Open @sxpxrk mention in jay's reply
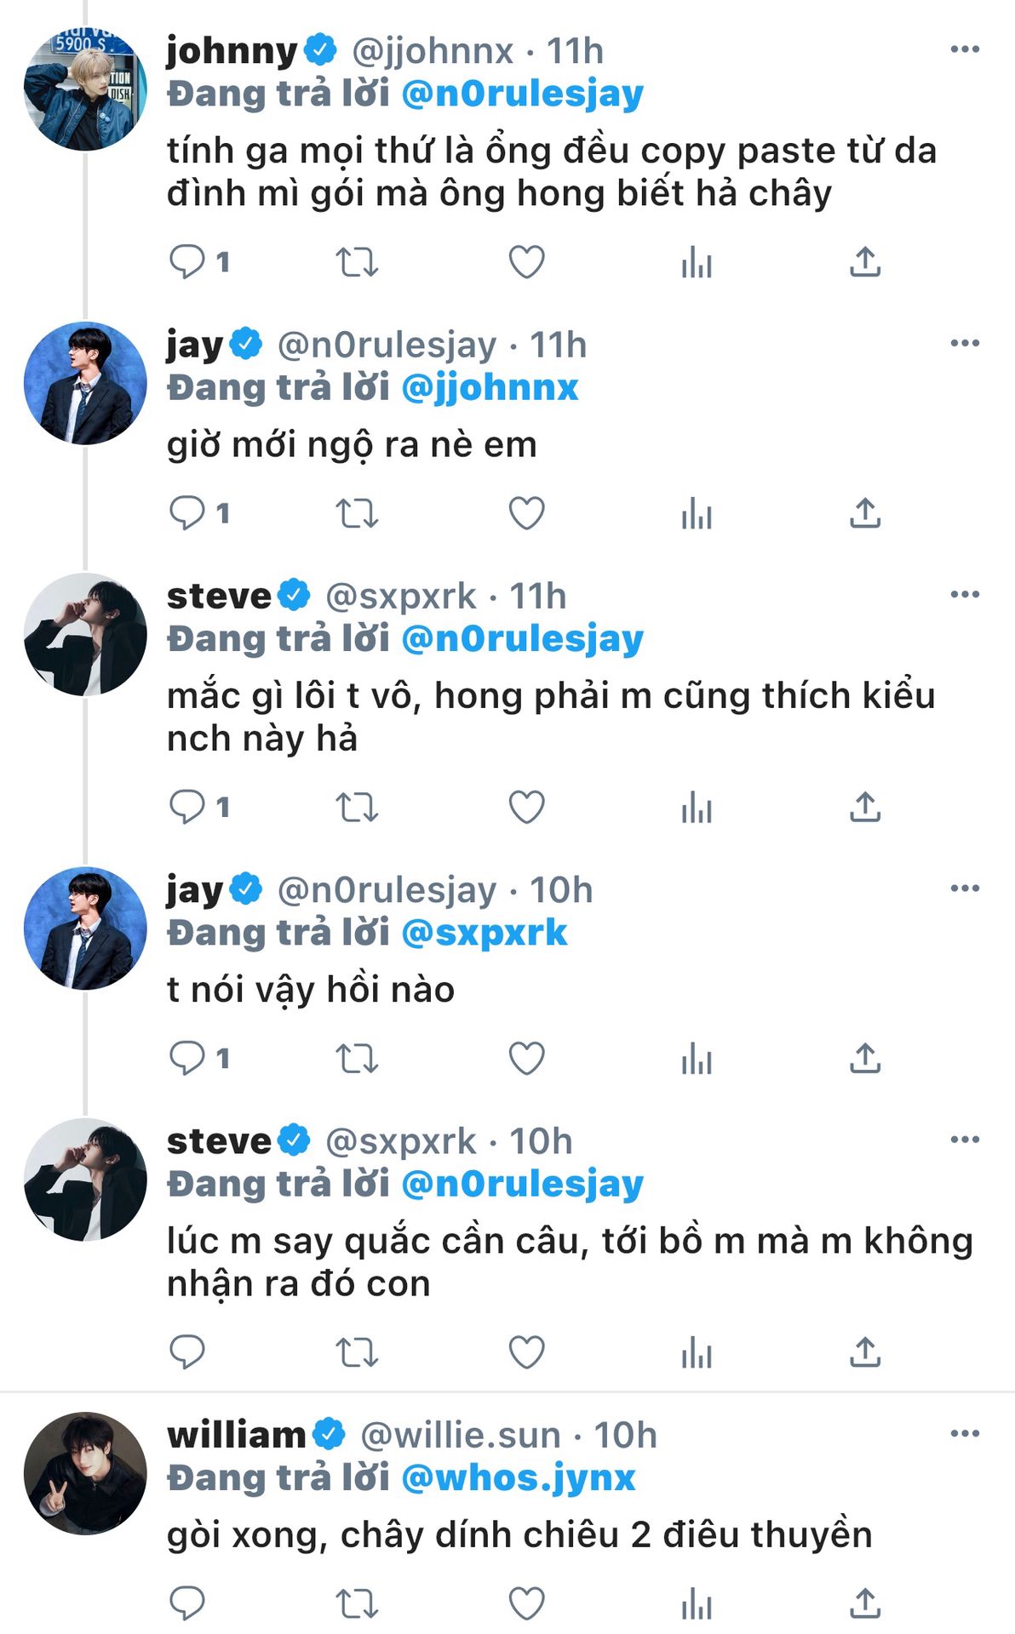 pyautogui.click(x=483, y=933)
